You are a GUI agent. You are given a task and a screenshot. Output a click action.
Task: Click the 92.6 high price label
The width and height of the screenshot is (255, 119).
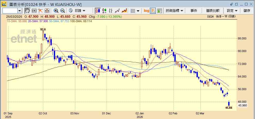(43, 29)
